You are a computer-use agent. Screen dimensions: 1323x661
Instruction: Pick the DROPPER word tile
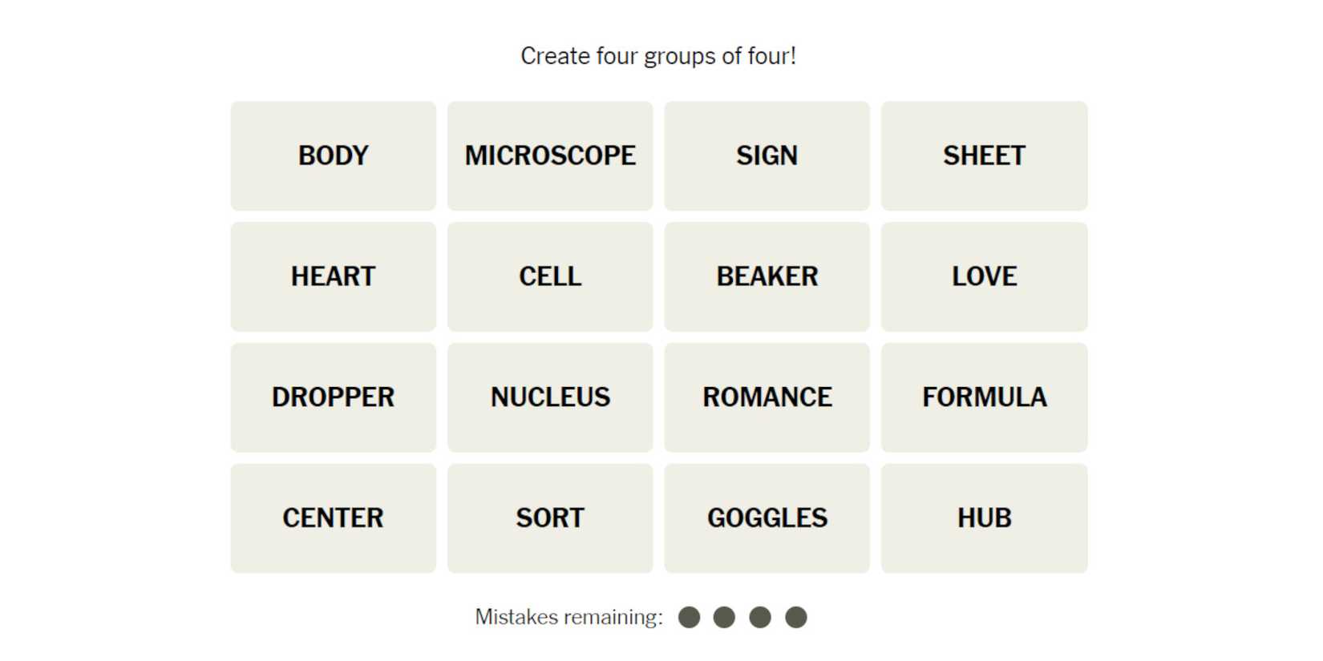tap(333, 397)
